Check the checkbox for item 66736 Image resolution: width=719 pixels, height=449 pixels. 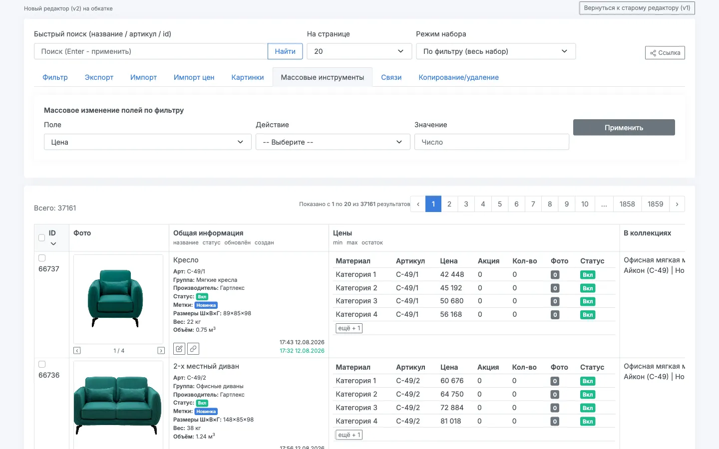pos(42,364)
